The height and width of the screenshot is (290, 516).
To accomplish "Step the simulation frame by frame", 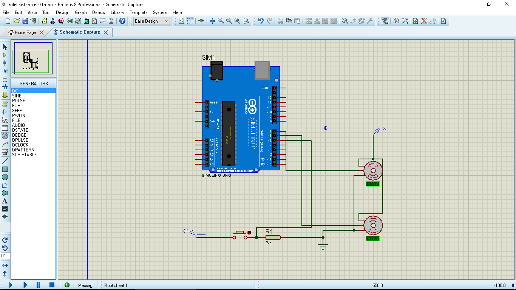I will (25, 285).
